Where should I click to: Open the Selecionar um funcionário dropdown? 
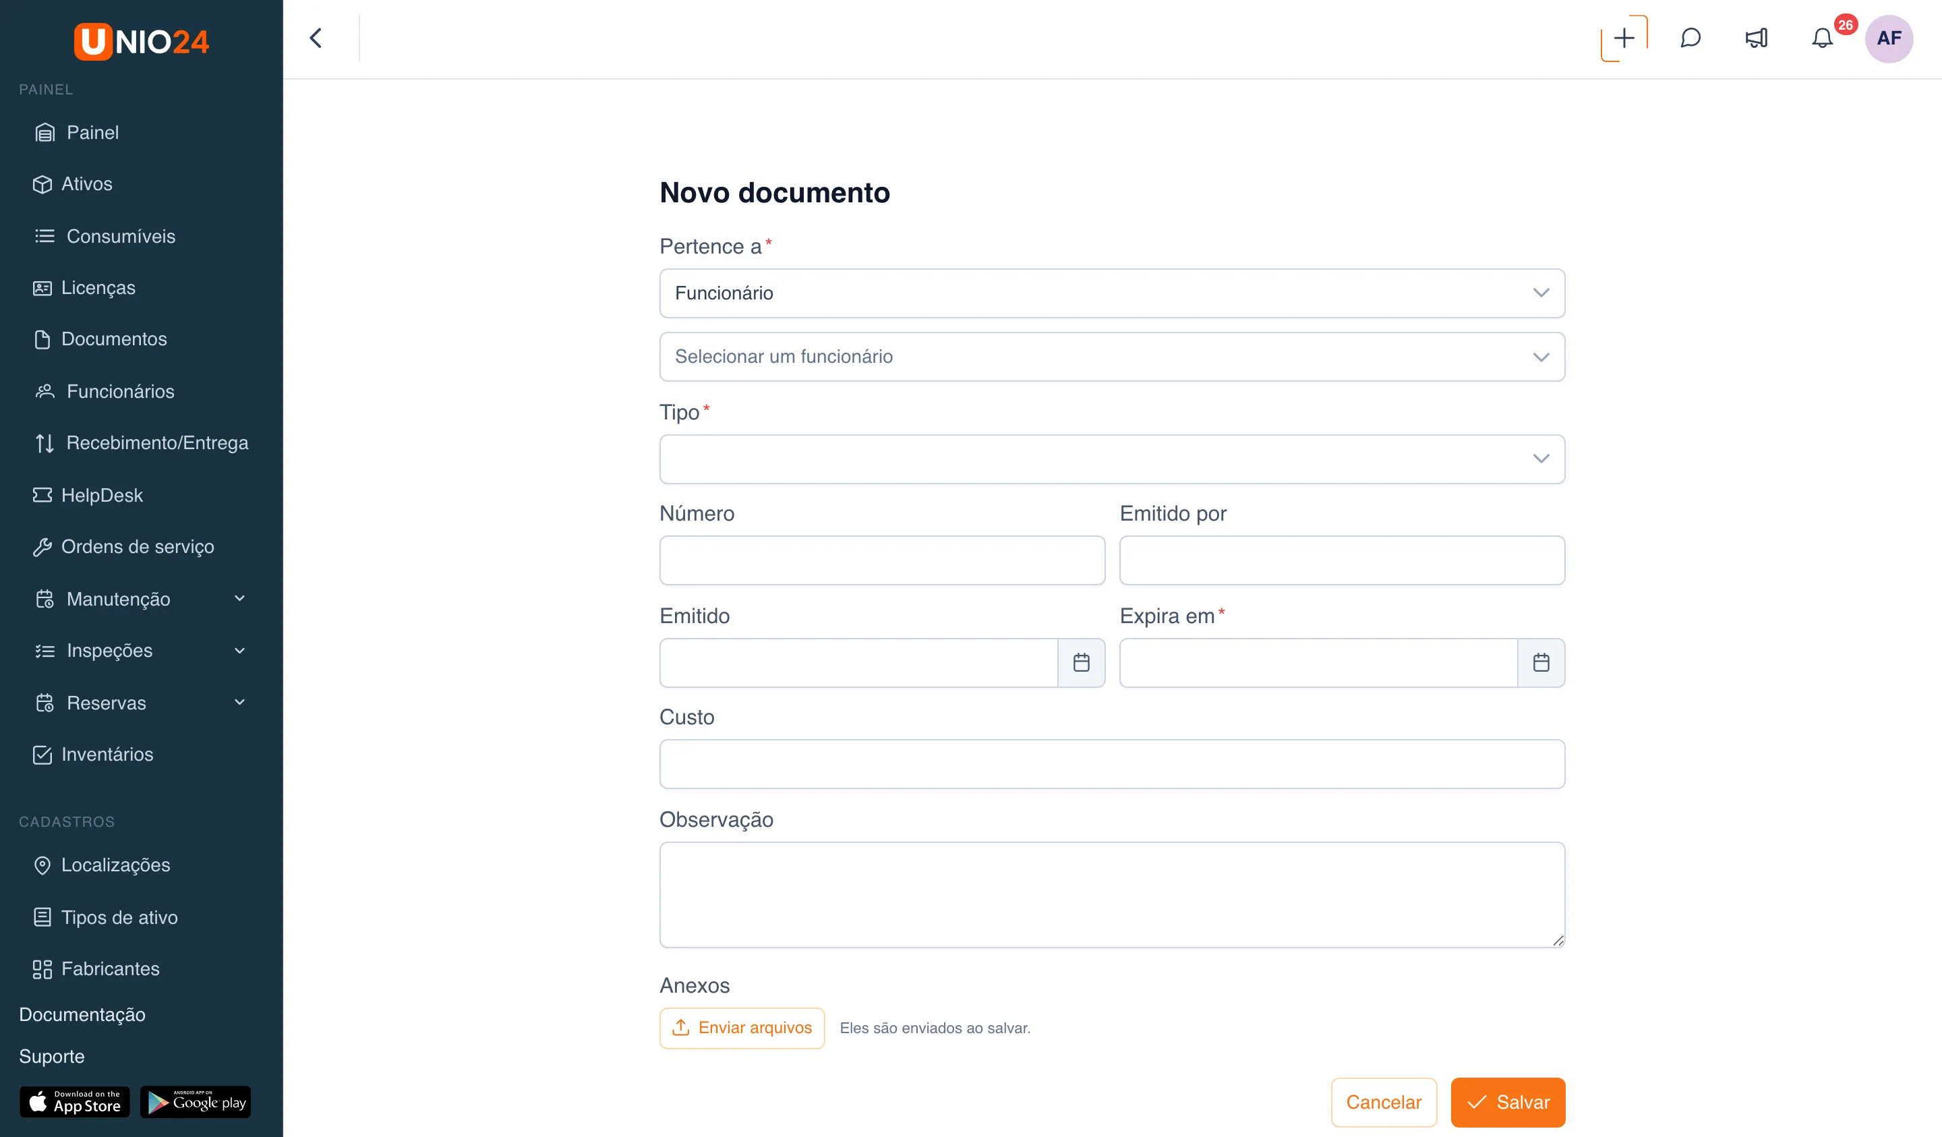pyautogui.click(x=1112, y=357)
